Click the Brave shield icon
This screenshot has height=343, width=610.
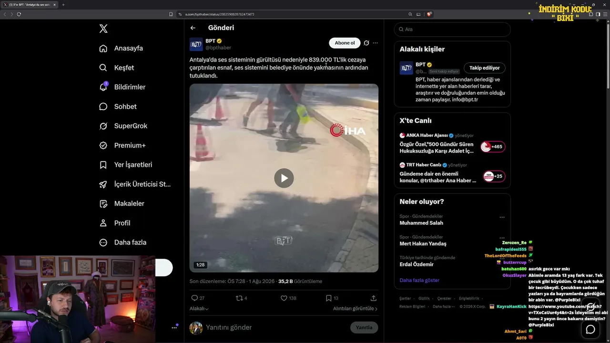point(429,14)
